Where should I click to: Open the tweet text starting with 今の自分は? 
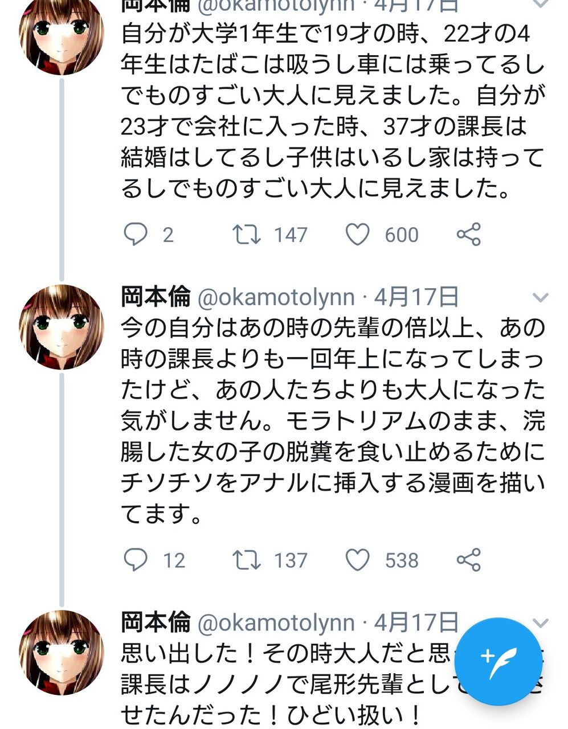tap(333, 421)
